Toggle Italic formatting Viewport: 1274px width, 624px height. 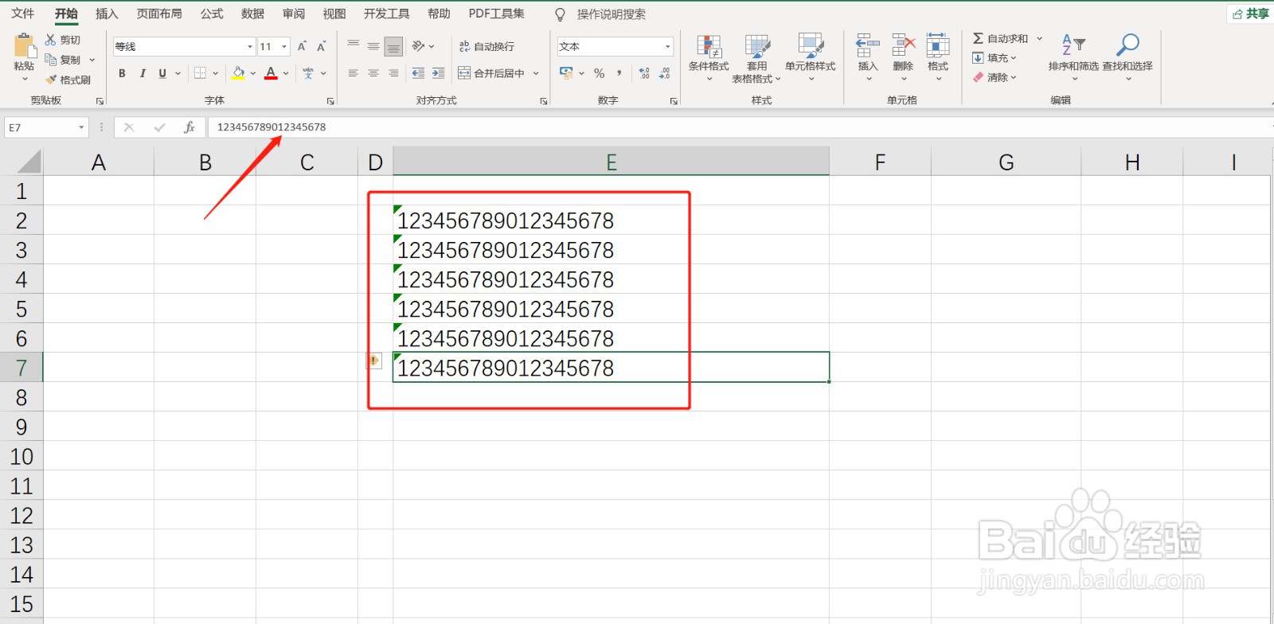pyautogui.click(x=143, y=73)
